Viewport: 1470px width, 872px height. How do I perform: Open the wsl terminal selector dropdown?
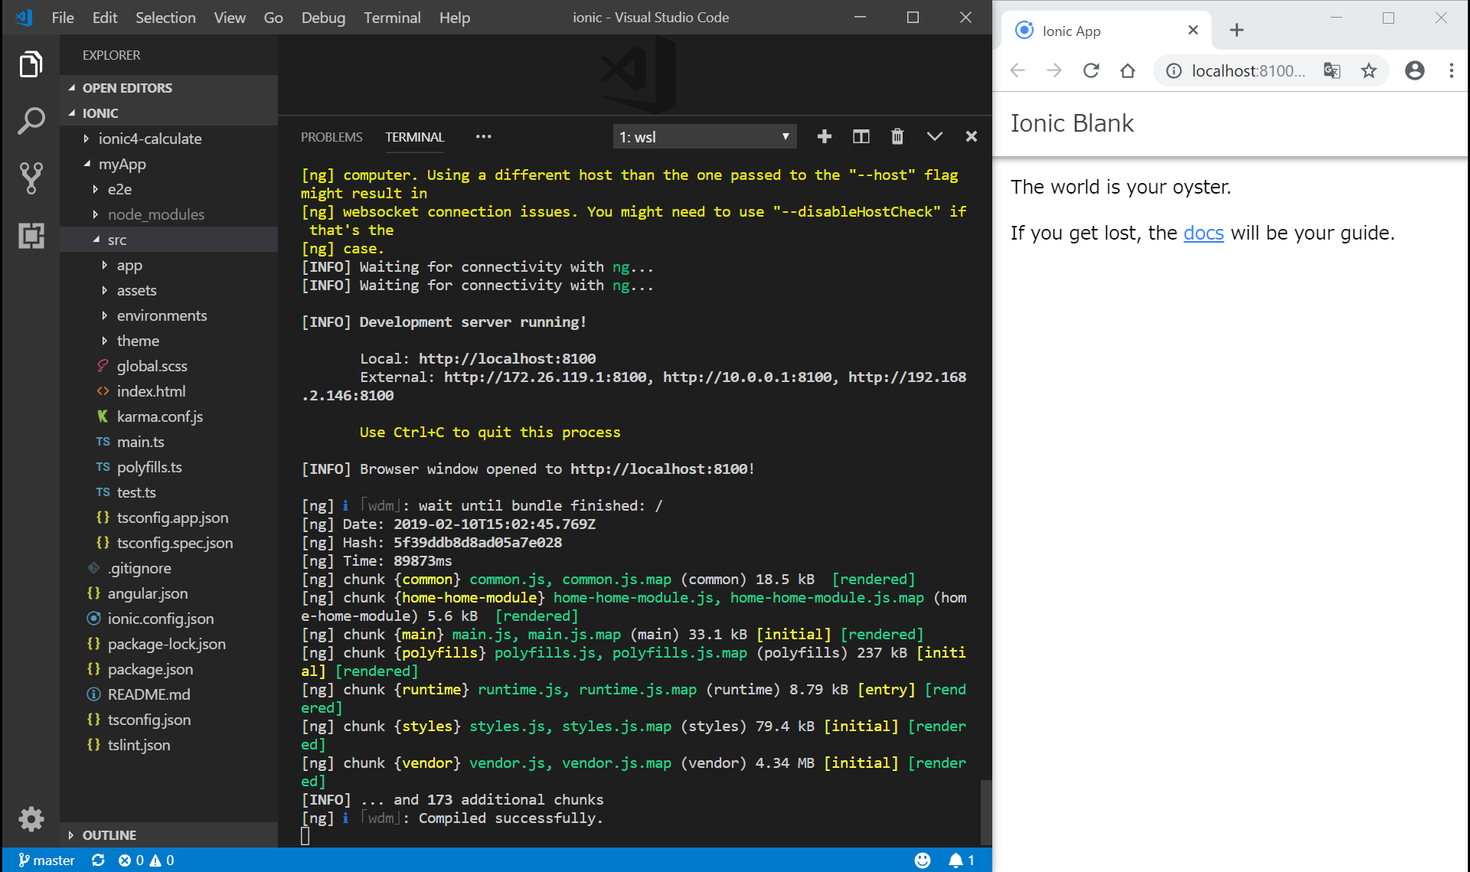click(704, 137)
